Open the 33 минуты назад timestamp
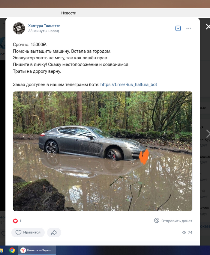 coord(43,31)
